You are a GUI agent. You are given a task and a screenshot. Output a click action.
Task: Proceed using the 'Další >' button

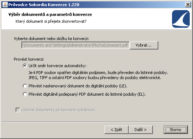coord(141,130)
